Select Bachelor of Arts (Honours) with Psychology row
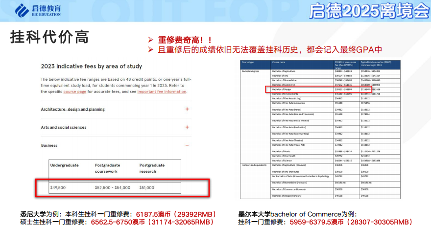Screen dimensions: 431x227 click(x=300, y=176)
